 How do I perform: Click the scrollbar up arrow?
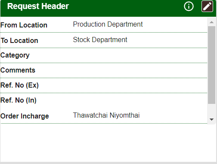coord(211,22)
